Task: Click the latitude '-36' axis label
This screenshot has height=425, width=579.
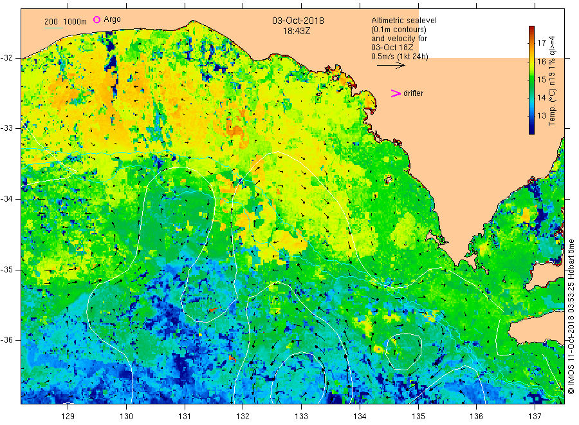Action: [6, 340]
